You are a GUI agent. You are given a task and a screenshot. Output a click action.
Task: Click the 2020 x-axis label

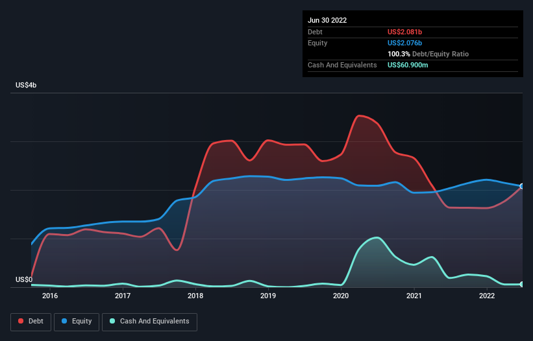click(341, 296)
